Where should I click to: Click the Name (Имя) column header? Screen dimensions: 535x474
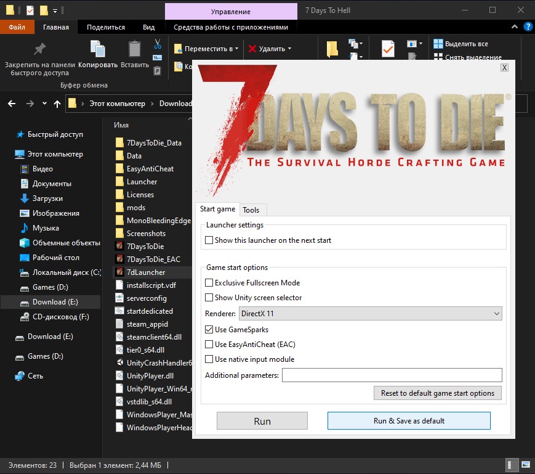click(121, 125)
